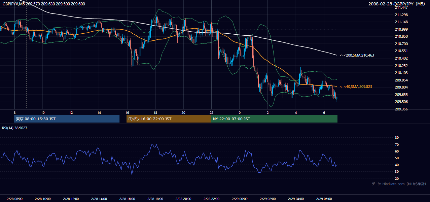
Task: Click price level 210.999 on the axis
Action: [401, 29]
